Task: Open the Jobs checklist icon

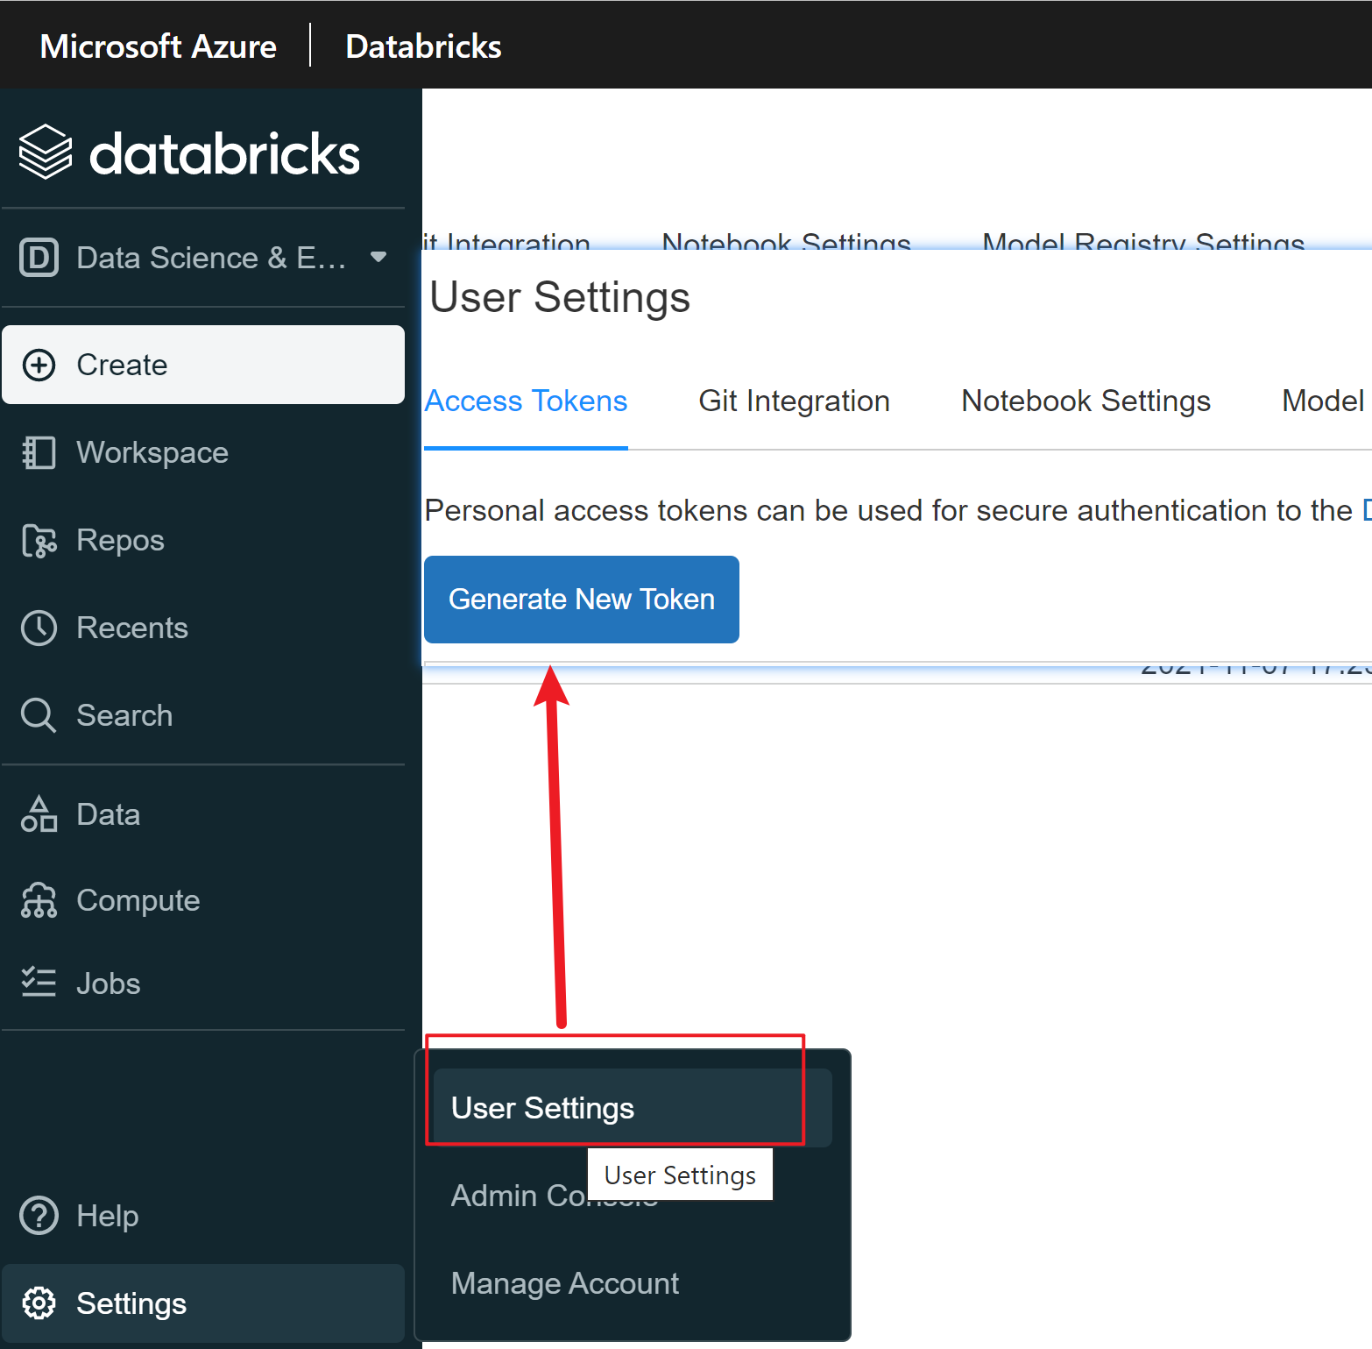Action: (39, 983)
